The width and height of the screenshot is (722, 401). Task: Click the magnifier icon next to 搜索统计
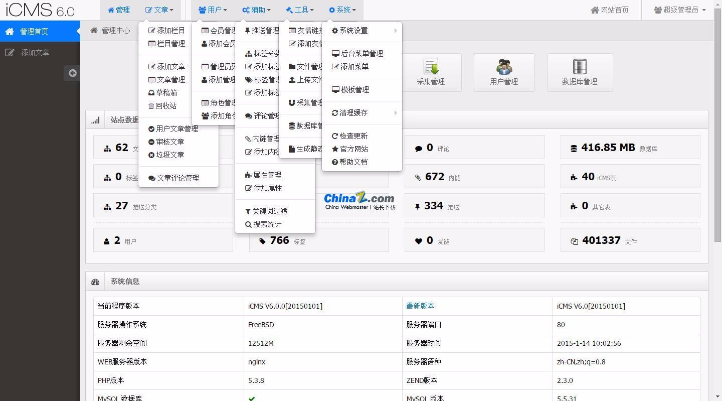pos(248,224)
